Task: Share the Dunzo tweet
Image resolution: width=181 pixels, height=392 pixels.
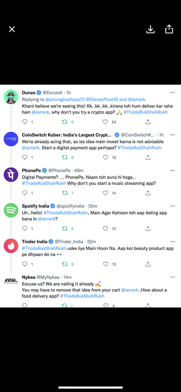Action: tap(148, 122)
